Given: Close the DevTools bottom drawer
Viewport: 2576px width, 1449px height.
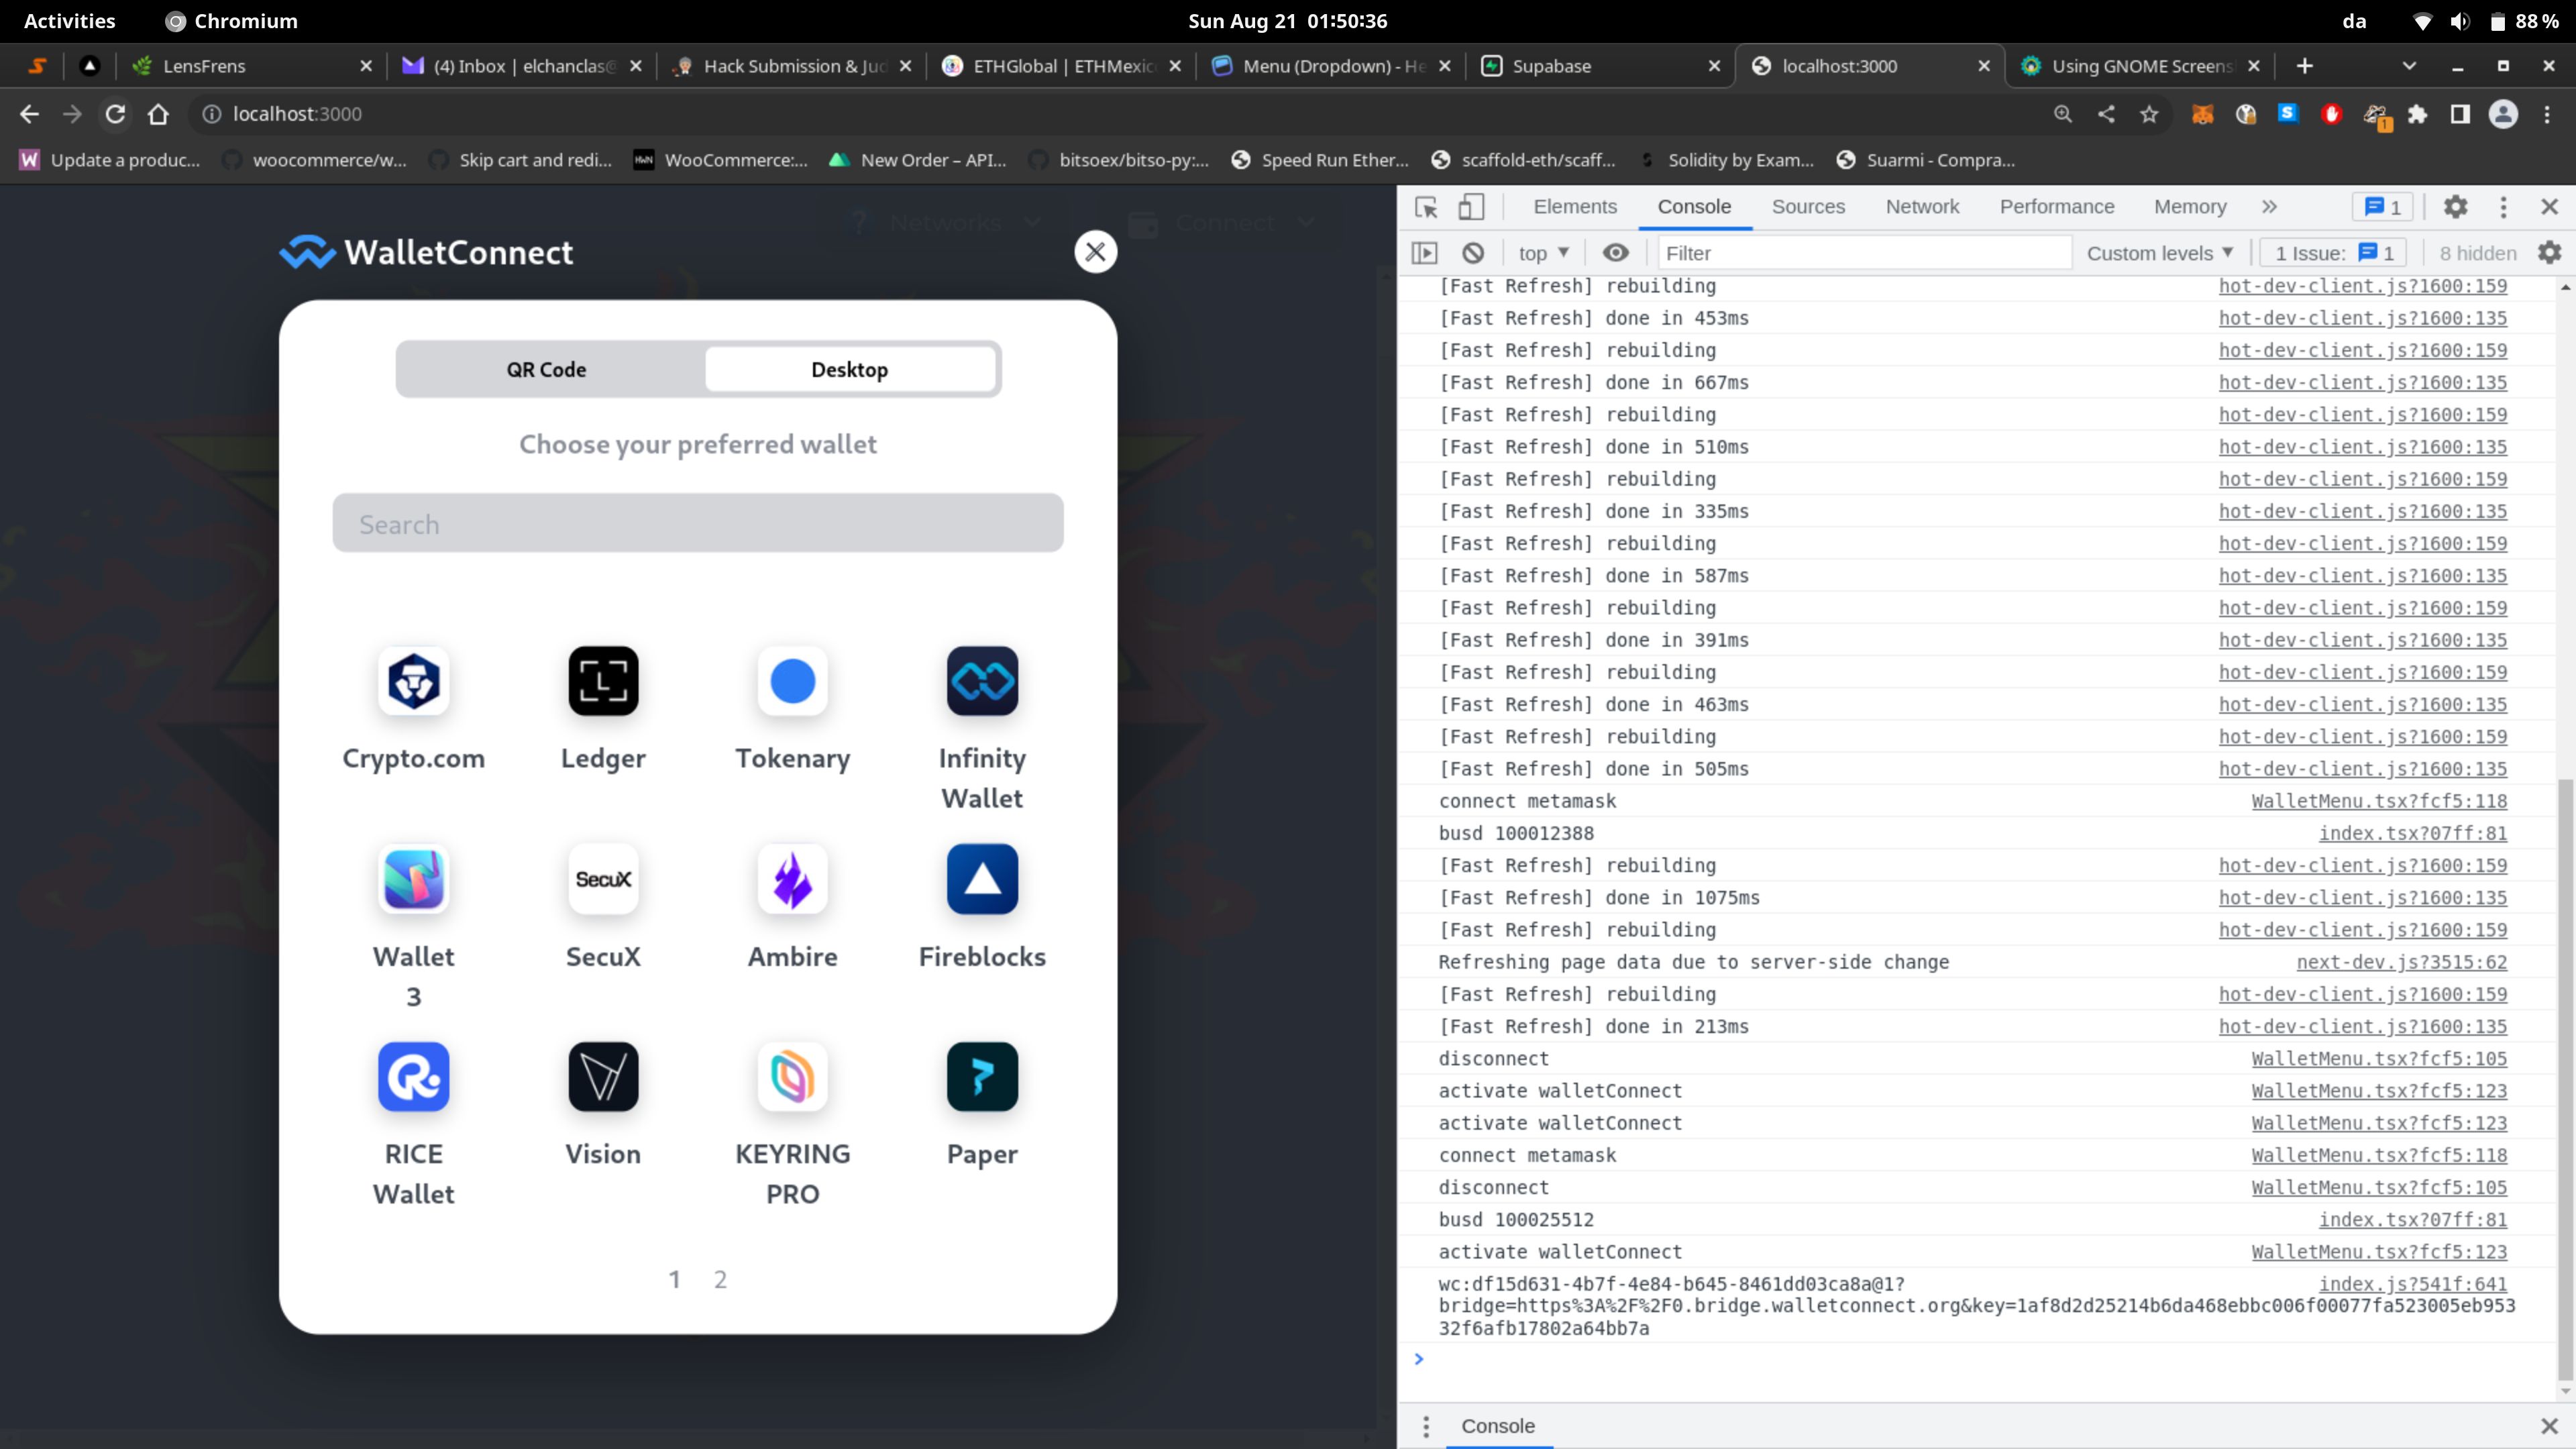Looking at the screenshot, I should pyautogui.click(x=2549, y=1426).
